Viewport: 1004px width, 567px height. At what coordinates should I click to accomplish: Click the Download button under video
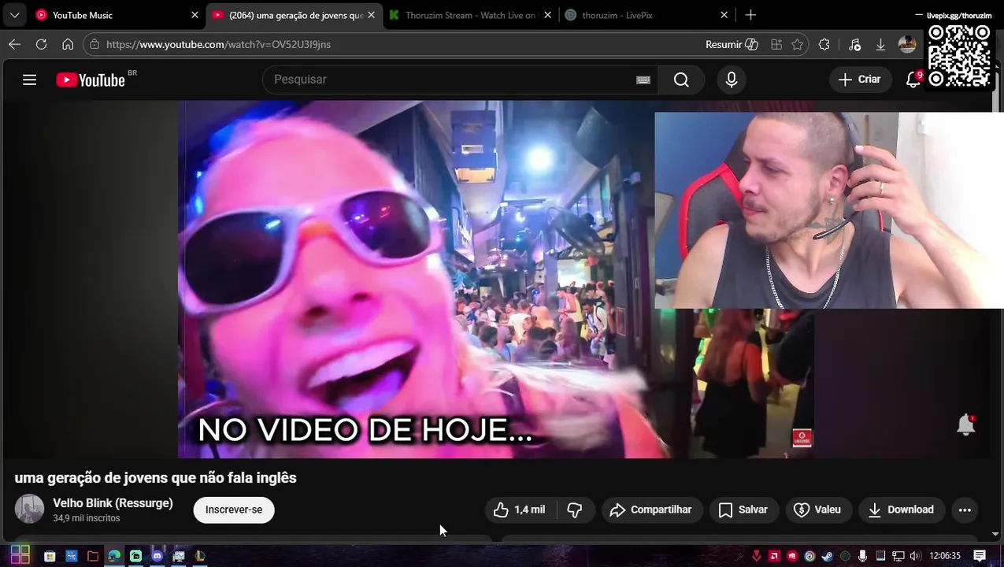[x=901, y=510]
